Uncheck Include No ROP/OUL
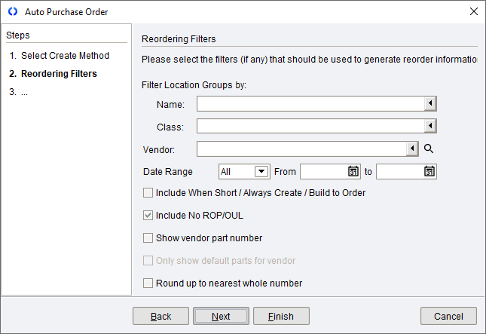486x334 pixels. [x=148, y=216]
